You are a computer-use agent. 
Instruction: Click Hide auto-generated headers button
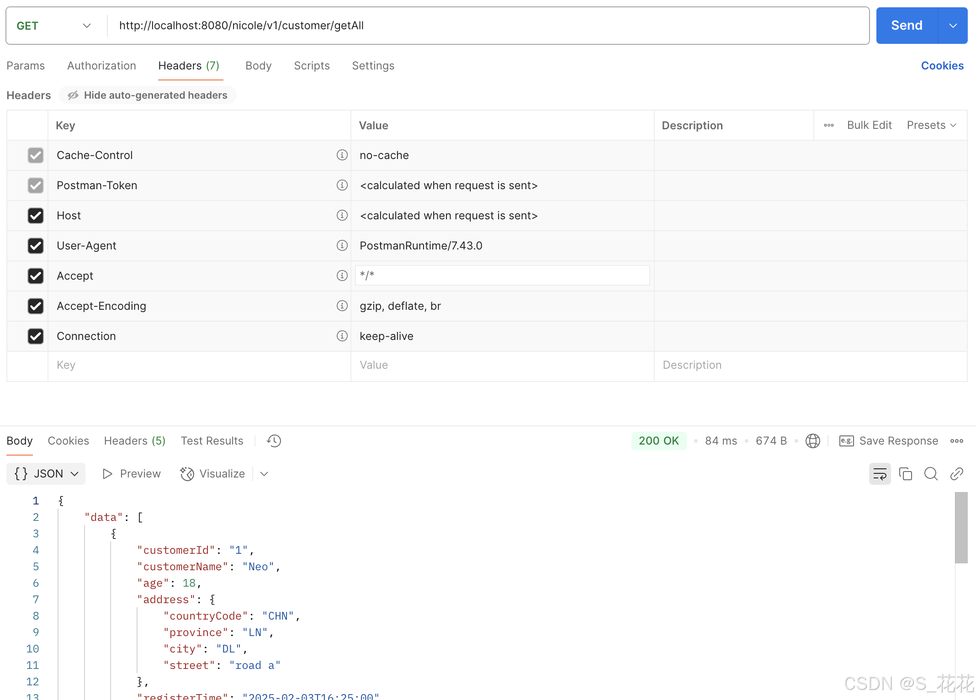(x=148, y=95)
